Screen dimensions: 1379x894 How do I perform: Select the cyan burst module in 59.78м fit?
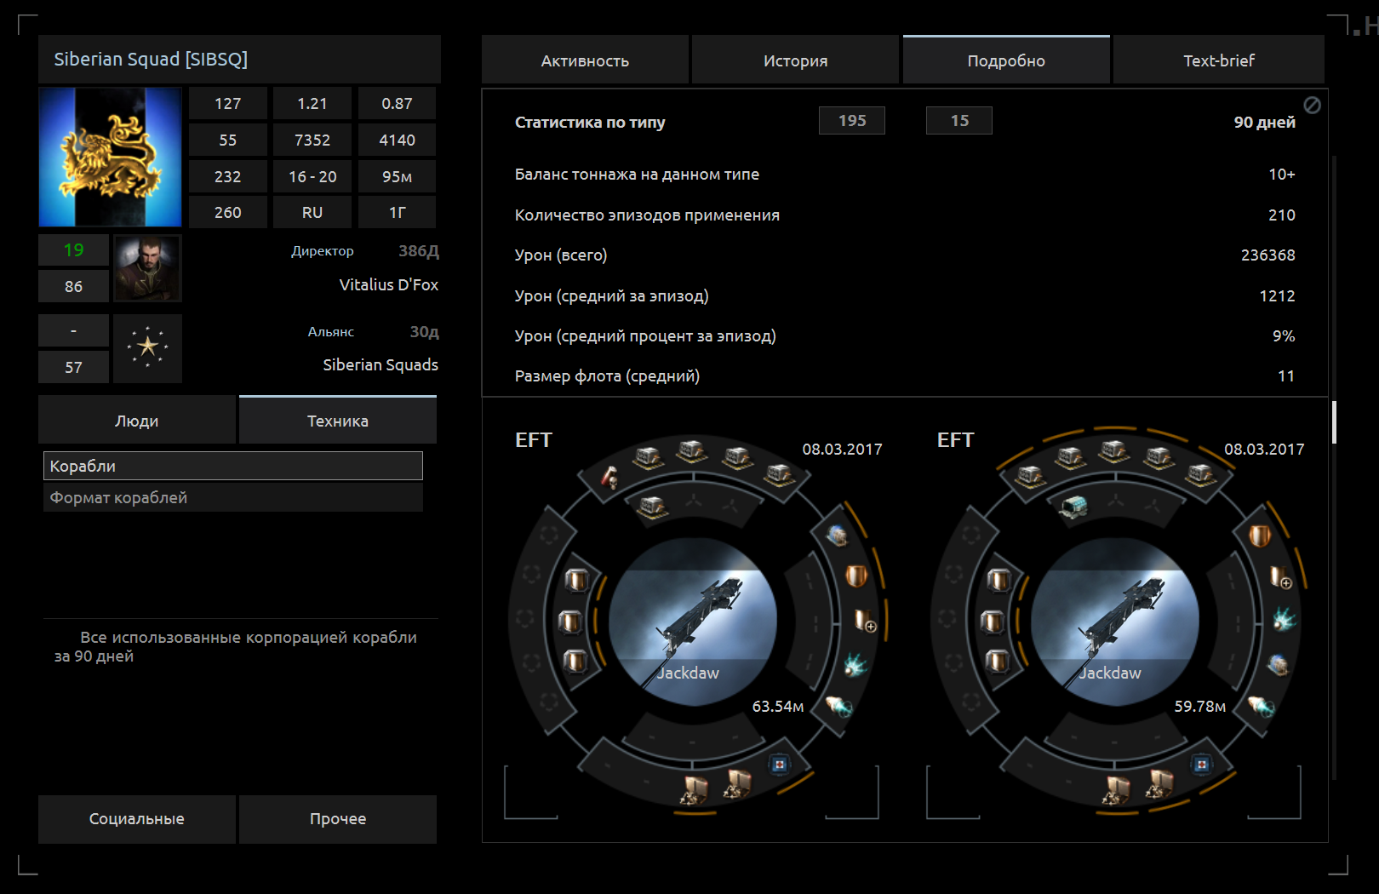1285,619
